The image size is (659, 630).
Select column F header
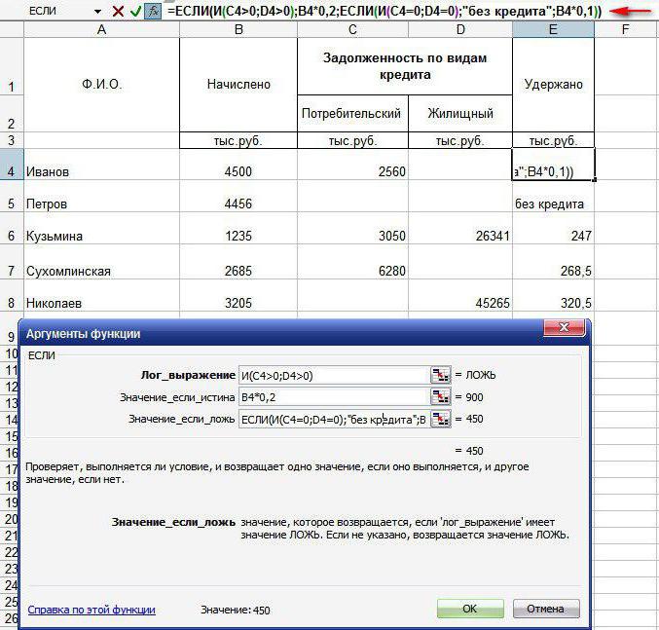pos(625,30)
